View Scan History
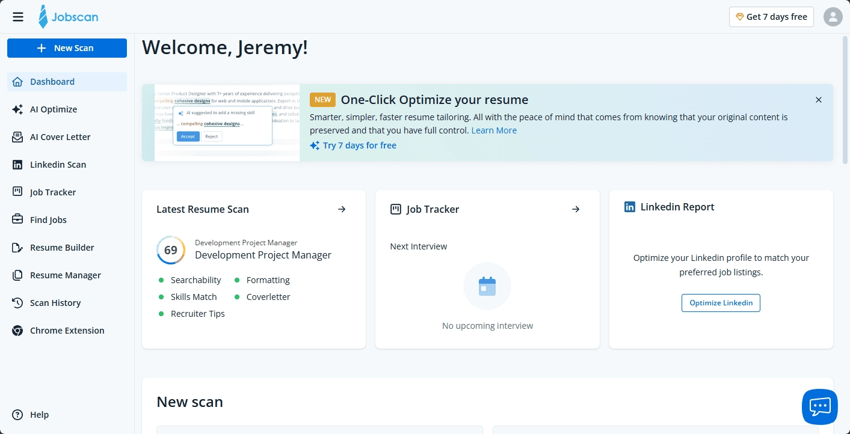The image size is (850, 434). point(55,302)
